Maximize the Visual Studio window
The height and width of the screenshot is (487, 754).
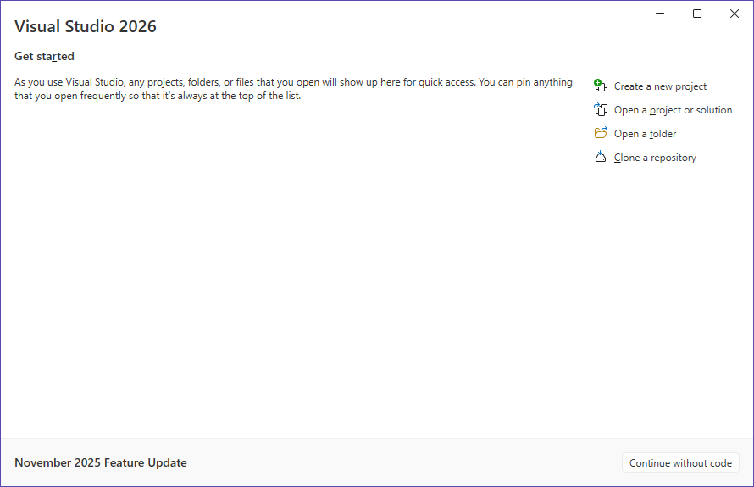point(696,14)
